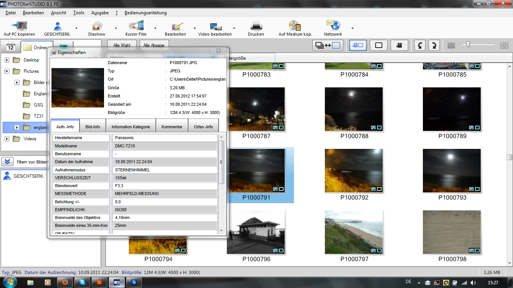Viewport: 513px width, 288px height.
Task: Click the small thumbnails grid icon
Action: point(451,45)
